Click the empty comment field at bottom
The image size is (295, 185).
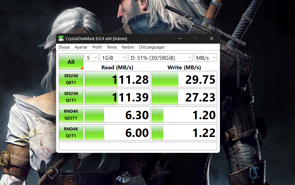pos(138,146)
